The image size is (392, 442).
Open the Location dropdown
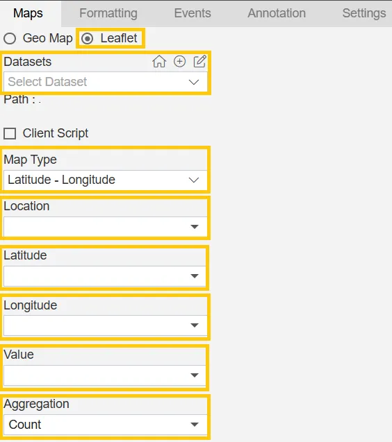coord(105,227)
